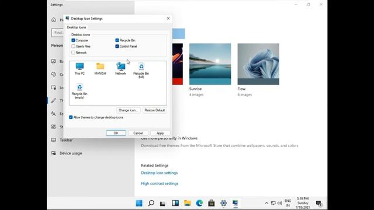This screenshot has height=210, width=374.
Task: Enable the Network checkbox
Action: click(x=73, y=52)
